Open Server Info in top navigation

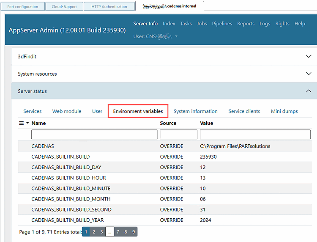pos(145,24)
